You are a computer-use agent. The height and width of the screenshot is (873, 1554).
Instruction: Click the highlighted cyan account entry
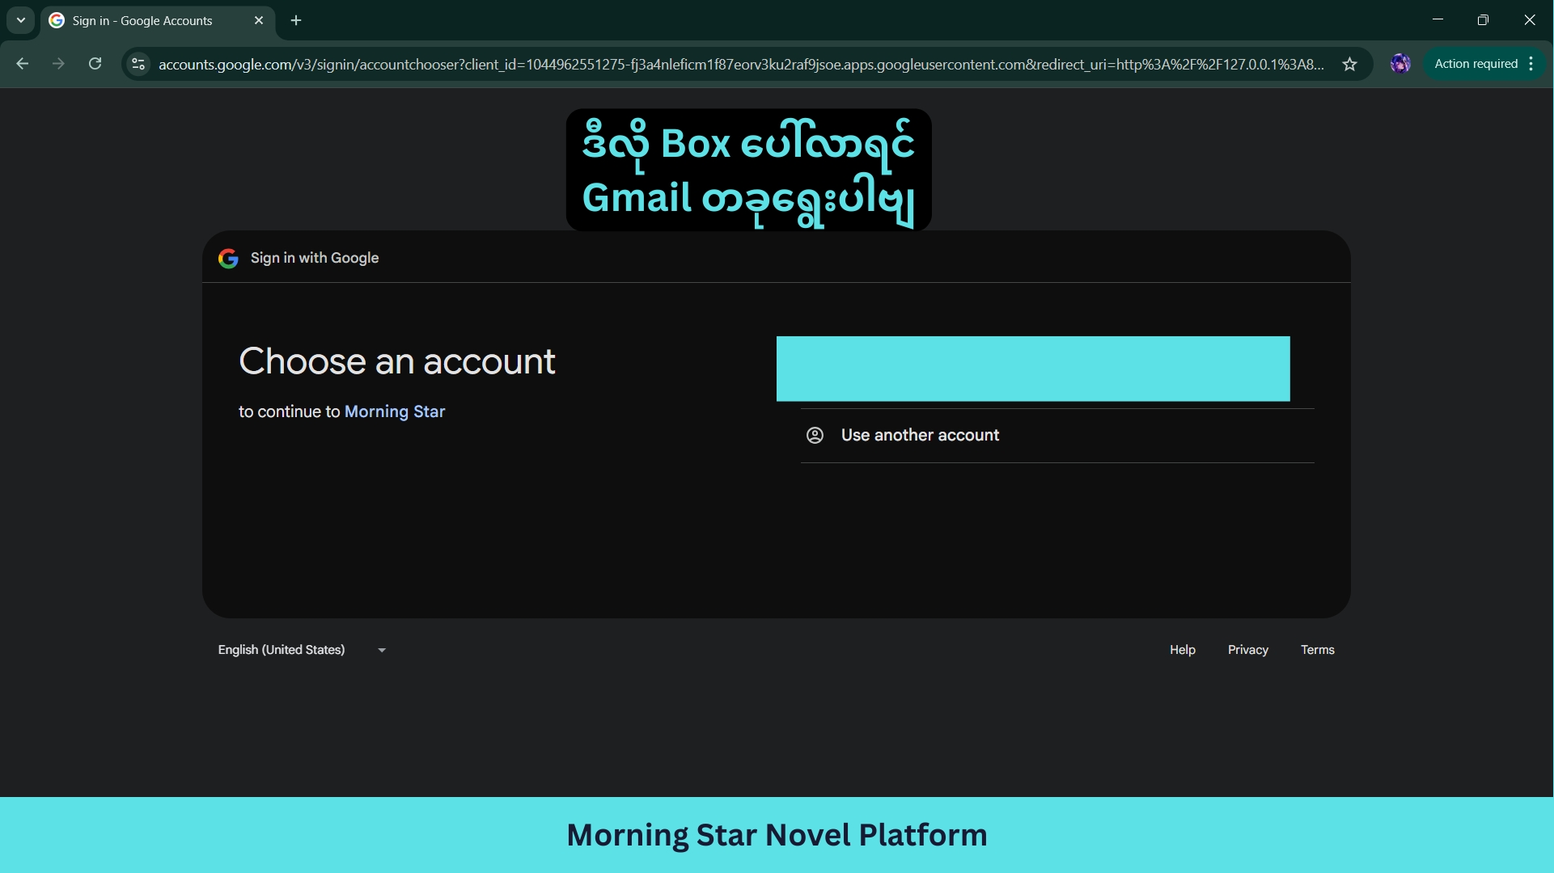pos(1032,369)
